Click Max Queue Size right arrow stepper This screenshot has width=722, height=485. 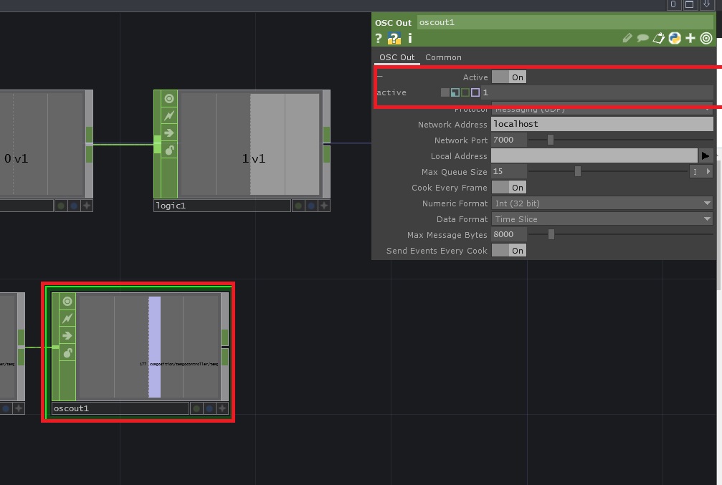pos(708,172)
